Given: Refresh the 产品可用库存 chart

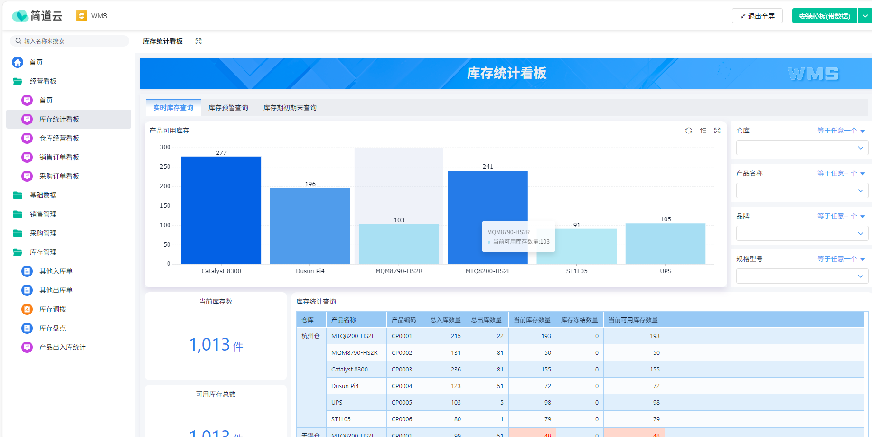Looking at the screenshot, I should pos(689,131).
